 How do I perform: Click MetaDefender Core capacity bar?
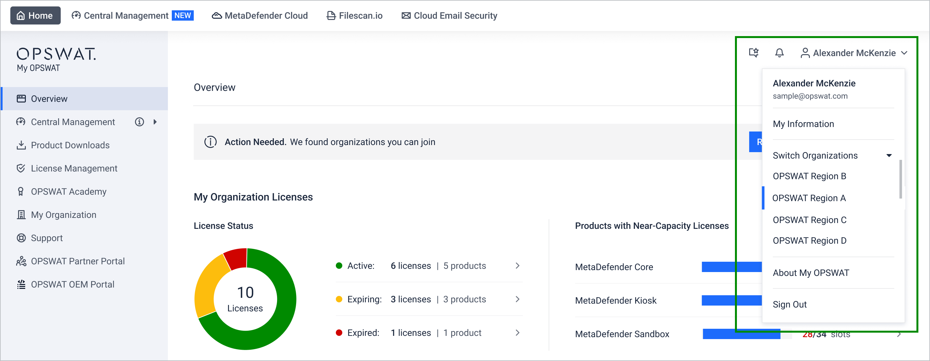731,267
